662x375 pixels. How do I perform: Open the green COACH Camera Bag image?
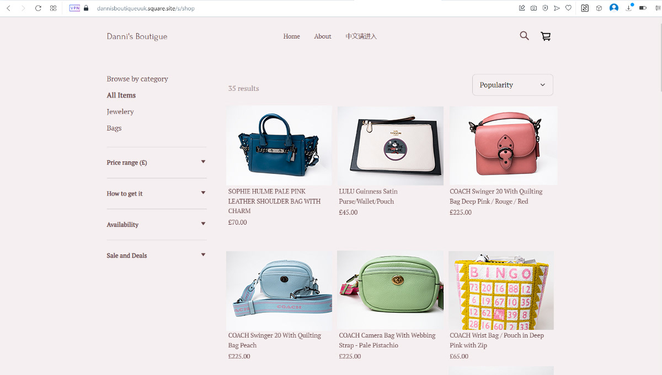point(391,290)
